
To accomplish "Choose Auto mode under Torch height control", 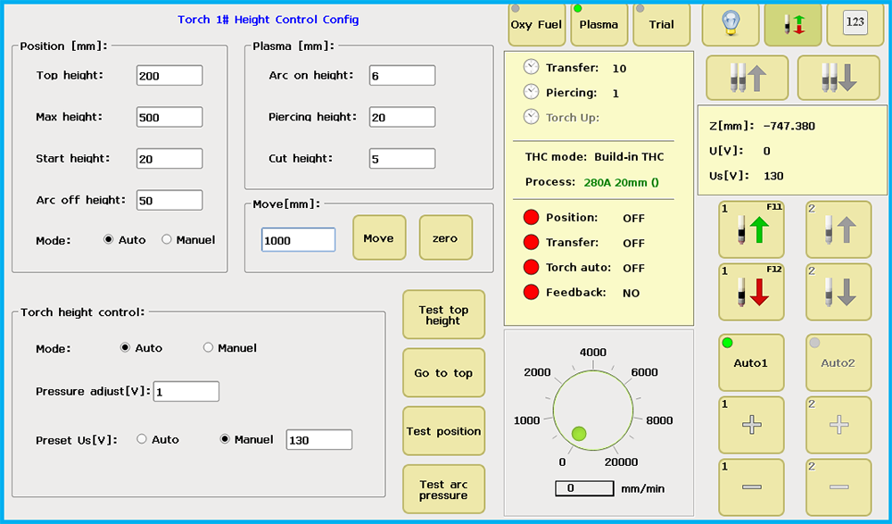I will [125, 347].
